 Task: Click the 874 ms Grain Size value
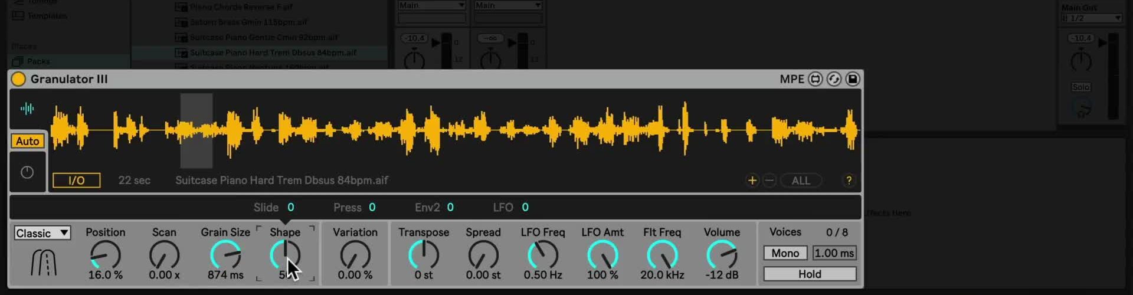tap(225, 275)
